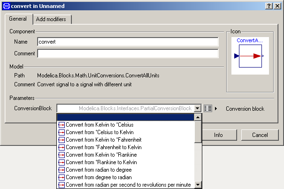This screenshot has width=284, height=189.
Task: Click icon beside Kelvin to °Fahrenheit entry
Action: 61,140
